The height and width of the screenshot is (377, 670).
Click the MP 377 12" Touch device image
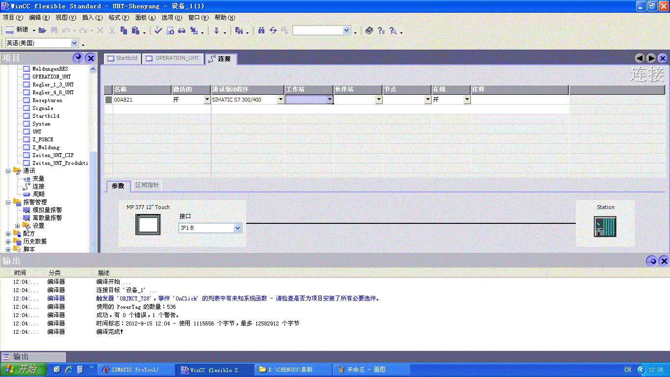(x=148, y=225)
